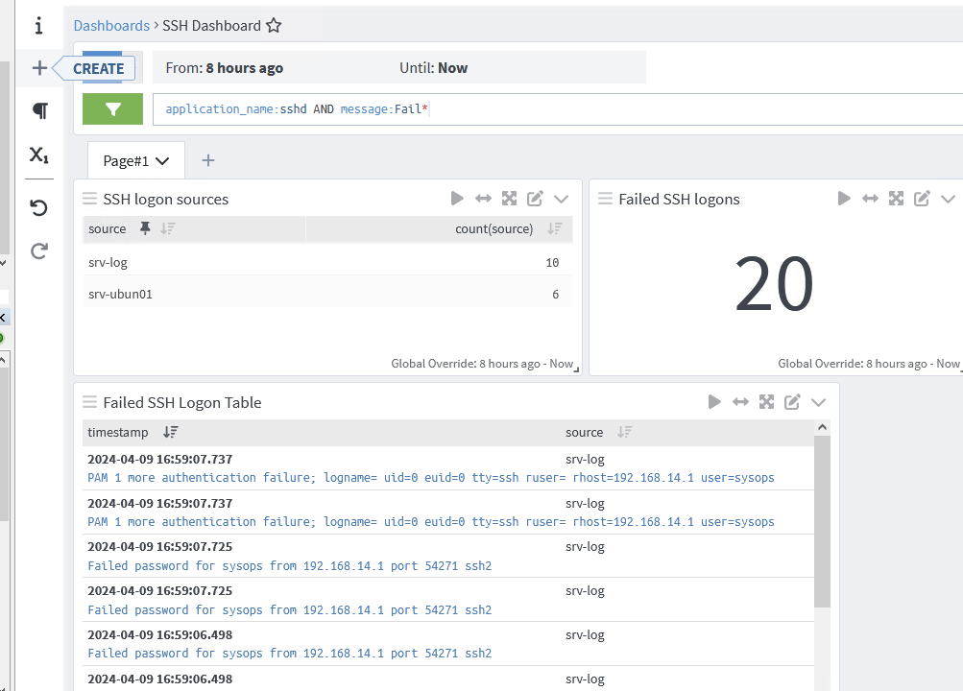Sort Failed SSH Logon Table by timestamp
Image resolution: width=963 pixels, height=691 pixels.
point(171,432)
